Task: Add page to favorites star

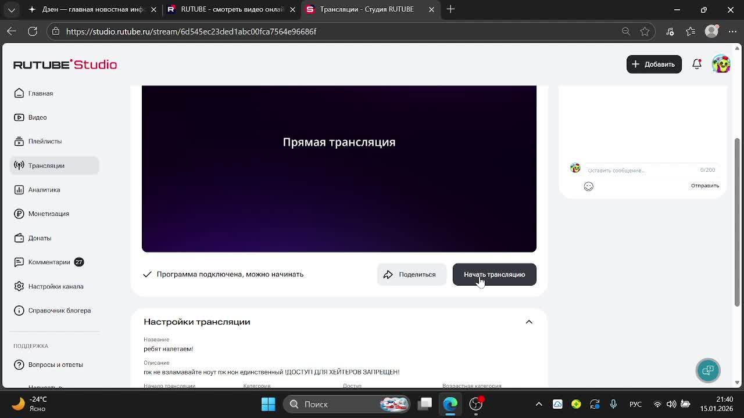Action: [645, 31]
